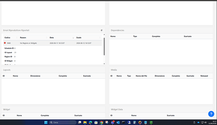Open Microsoft Teams from the taskbar
217x125 pixels.
click(113, 122)
